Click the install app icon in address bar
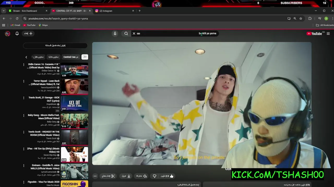 (289, 18)
